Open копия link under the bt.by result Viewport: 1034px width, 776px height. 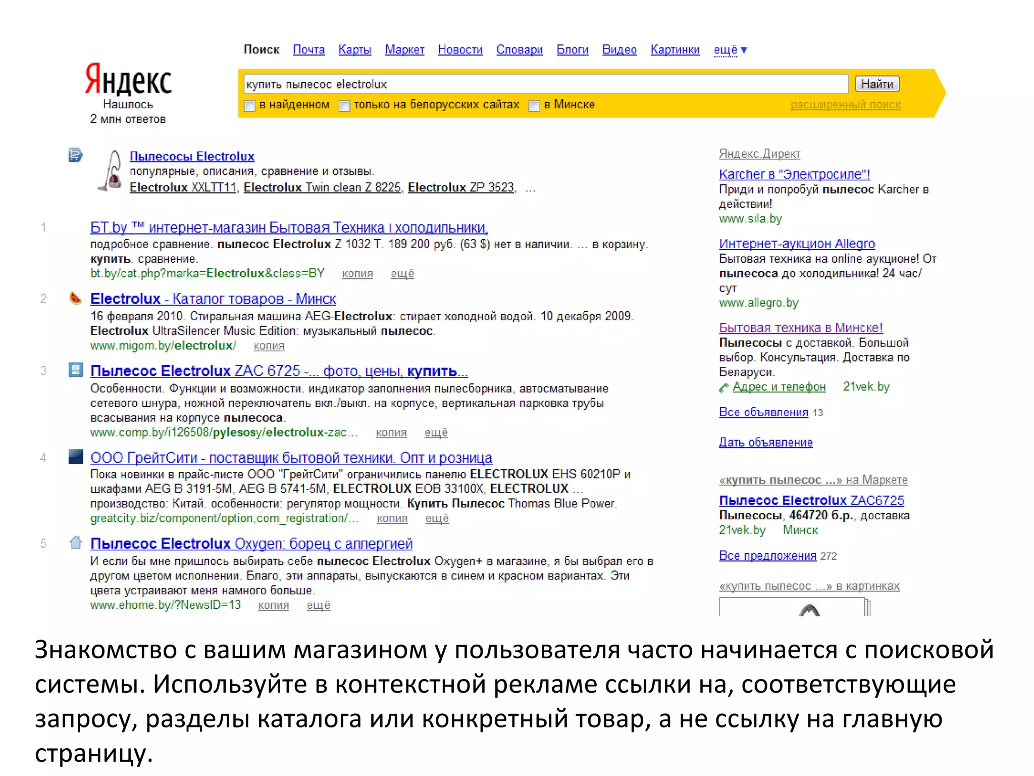(357, 274)
